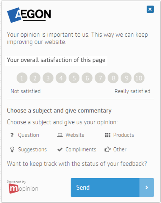Rate satisfaction as 1
The width and height of the screenshot is (161, 203).
(x=22, y=78)
